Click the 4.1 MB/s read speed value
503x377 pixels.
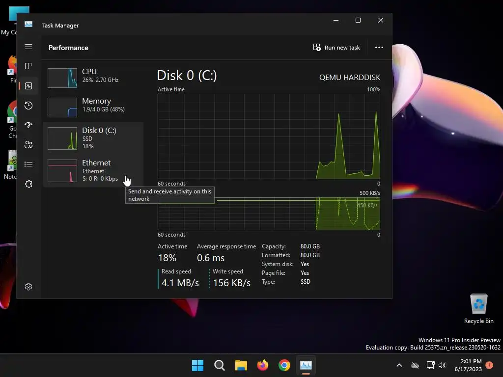(180, 283)
